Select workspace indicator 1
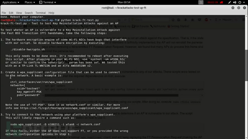Screen dimensions: 248x139 pos(201,3)
